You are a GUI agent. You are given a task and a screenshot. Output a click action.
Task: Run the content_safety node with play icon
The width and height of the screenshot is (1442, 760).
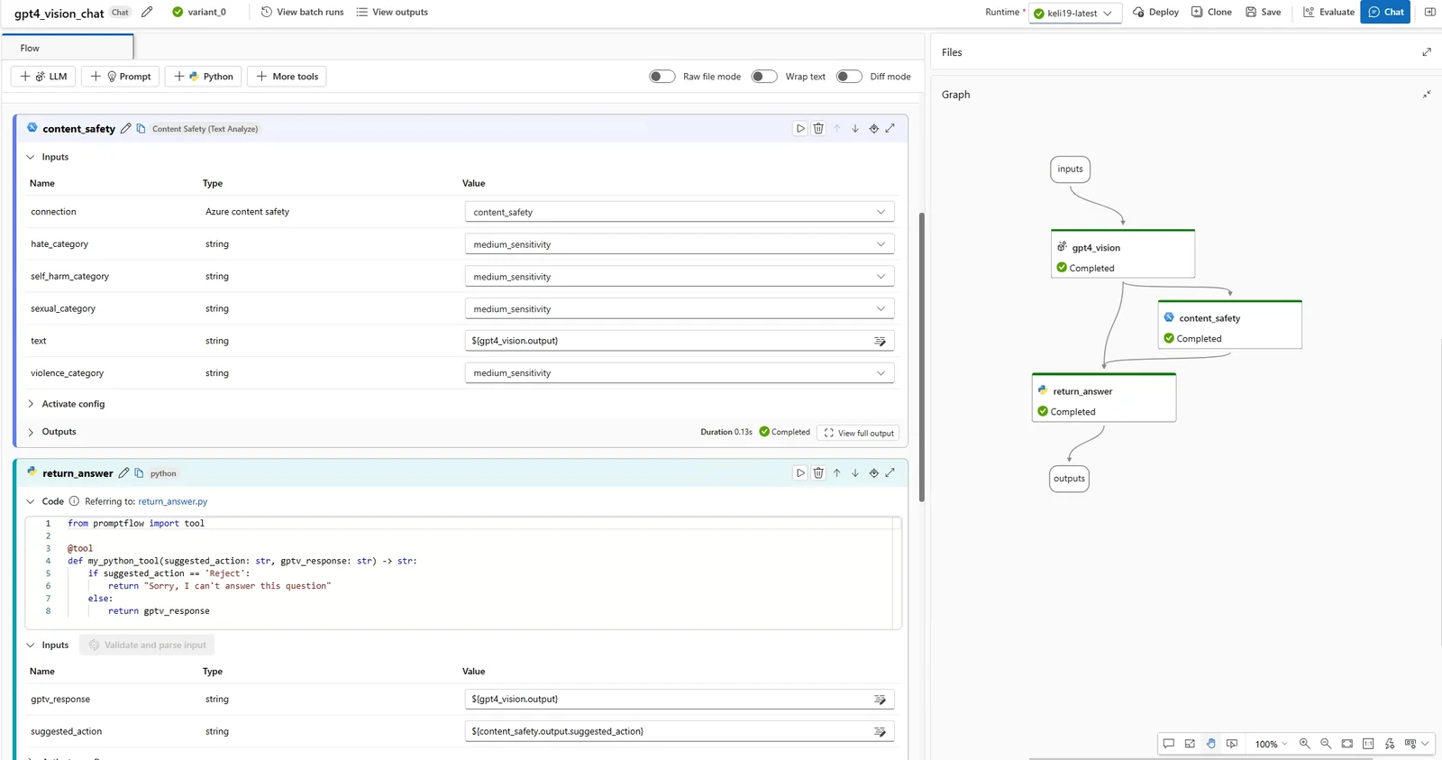click(799, 129)
